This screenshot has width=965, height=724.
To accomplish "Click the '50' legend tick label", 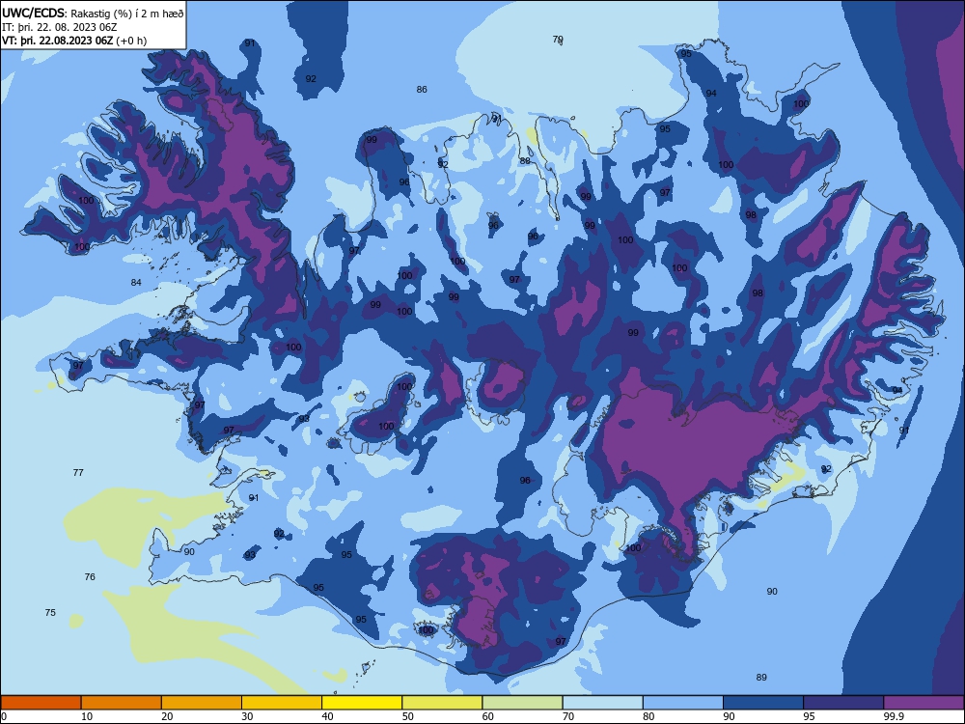I will click(x=407, y=716).
